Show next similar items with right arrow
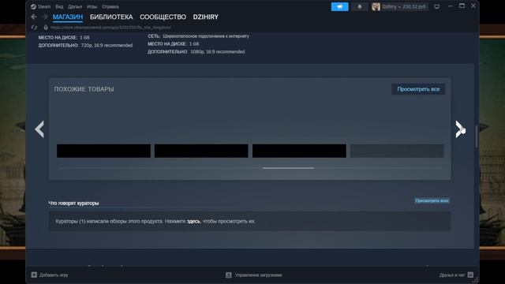The image size is (505, 284). click(460, 129)
